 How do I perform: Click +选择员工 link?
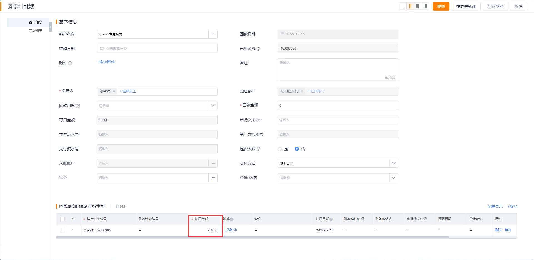click(128, 91)
